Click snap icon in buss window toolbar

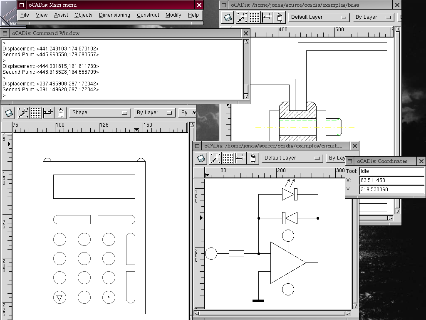[241, 17]
